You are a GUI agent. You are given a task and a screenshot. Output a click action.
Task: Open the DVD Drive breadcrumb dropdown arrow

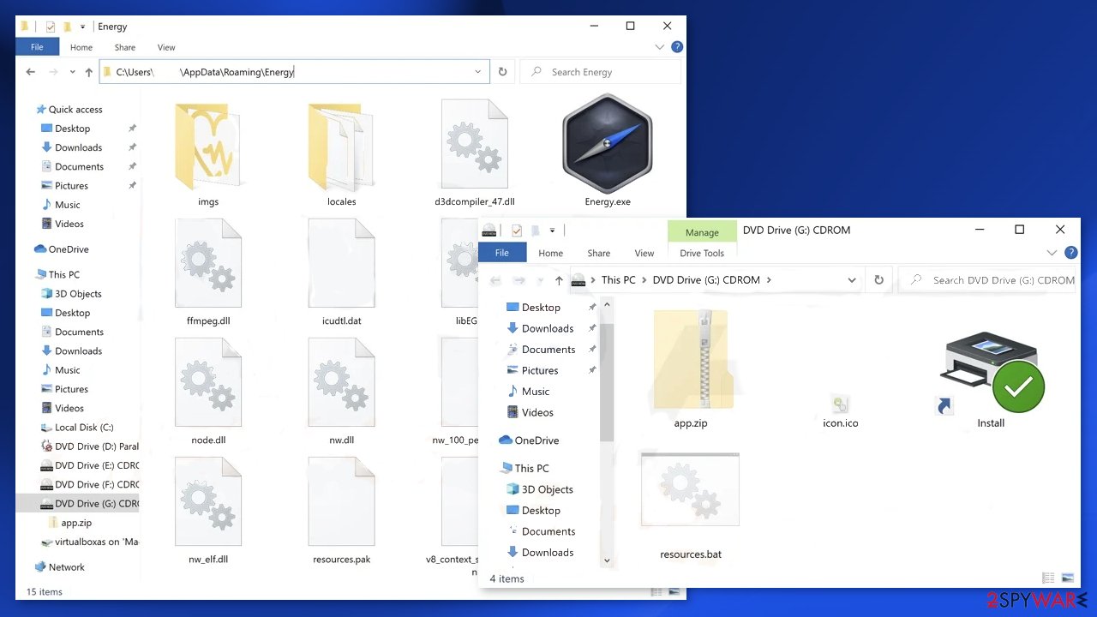point(770,279)
